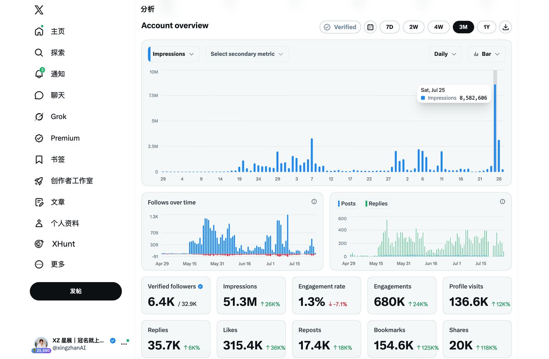Open the Chat (聊天) bubble icon

pyautogui.click(x=39, y=95)
